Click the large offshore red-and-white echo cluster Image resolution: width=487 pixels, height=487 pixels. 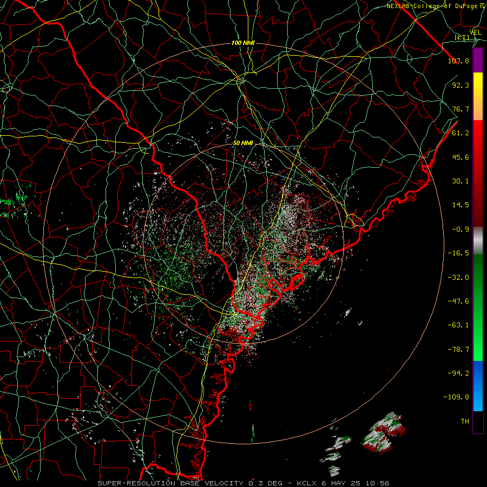pyautogui.click(x=384, y=433)
